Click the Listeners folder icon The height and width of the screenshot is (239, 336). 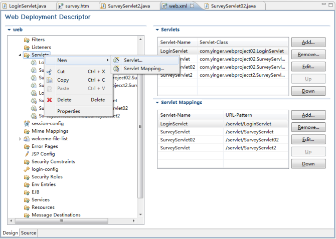click(x=27, y=47)
